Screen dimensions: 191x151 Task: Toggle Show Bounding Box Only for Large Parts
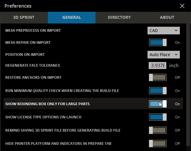pyautogui.click(x=158, y=104)
